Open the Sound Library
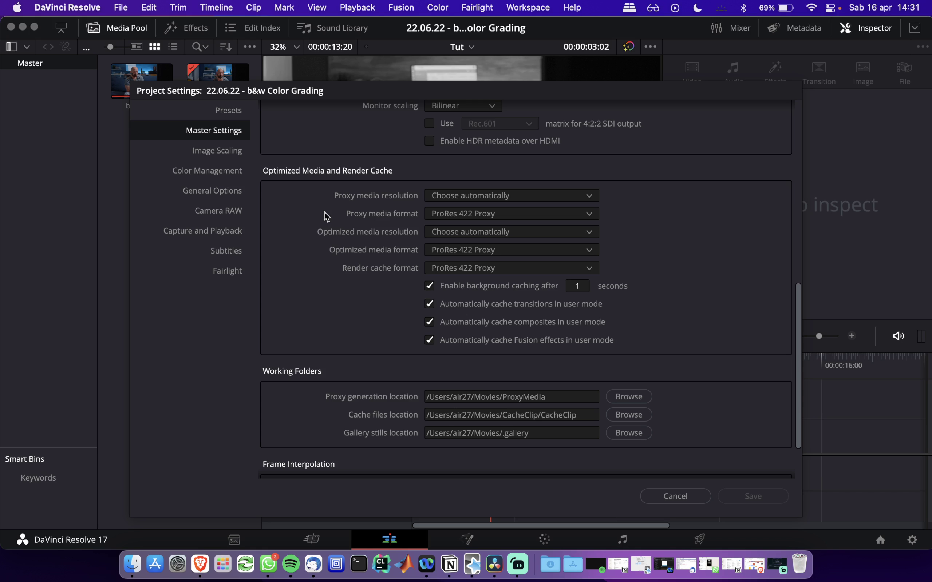The height and width of the screenshot is (582, 932). [332, 28]
